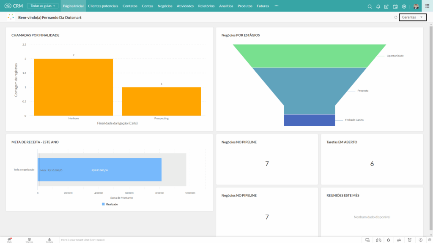Screen dimensions: 433x243
Task: Click the dashboard vertical scrollbar
Action: pos(431,127)
